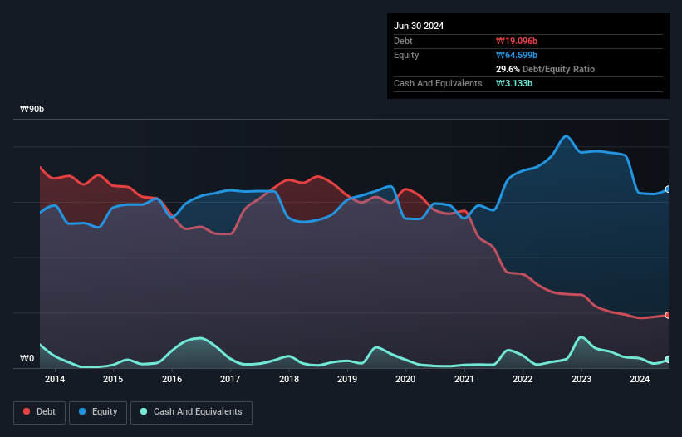This screenshot has height=437, width=682.
Task: Toggle the Equity series in the legend
Action: (98, 412)
